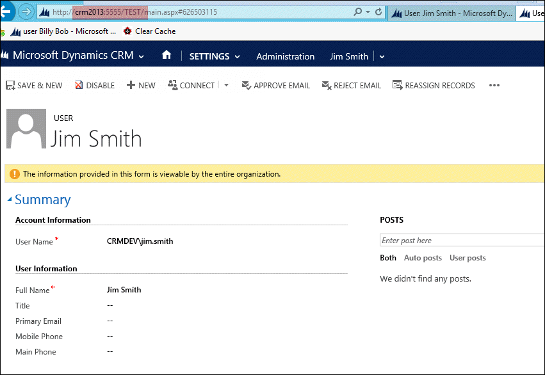
Task: Open the more commands ellipsis menu
Action: click(x=494, y=85)
